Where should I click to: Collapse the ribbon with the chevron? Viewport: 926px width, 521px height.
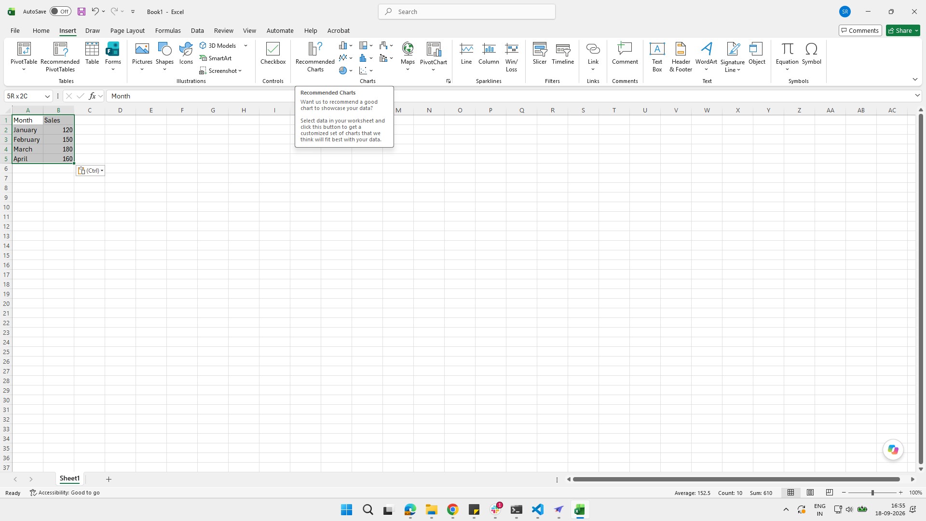[915, 80]
